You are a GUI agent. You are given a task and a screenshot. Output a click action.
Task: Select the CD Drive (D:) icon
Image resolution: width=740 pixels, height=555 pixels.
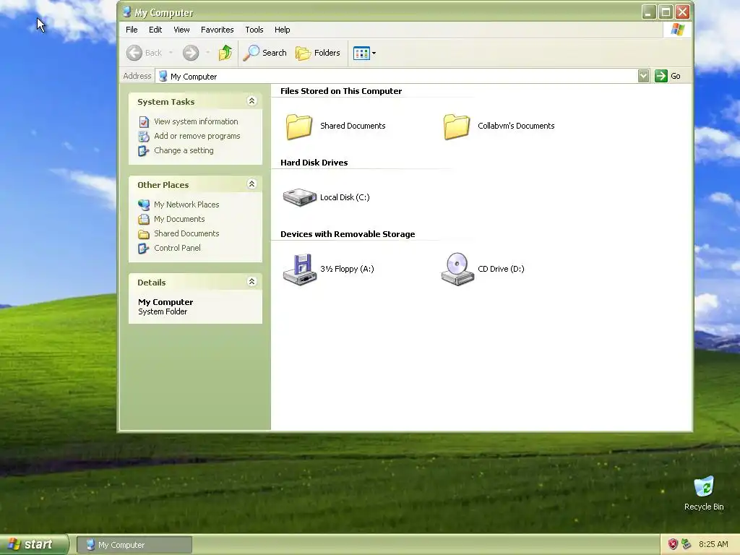457,269
